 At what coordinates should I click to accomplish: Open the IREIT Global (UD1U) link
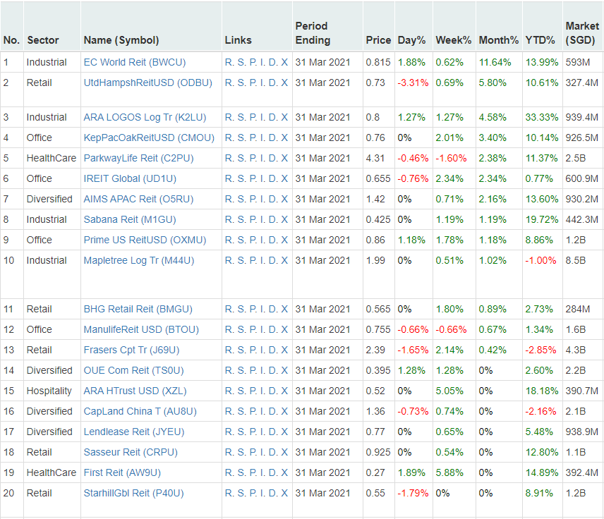[130, 178]
